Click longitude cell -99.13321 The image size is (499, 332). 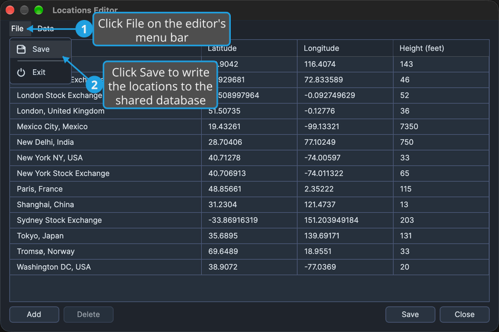pos(346,126)
